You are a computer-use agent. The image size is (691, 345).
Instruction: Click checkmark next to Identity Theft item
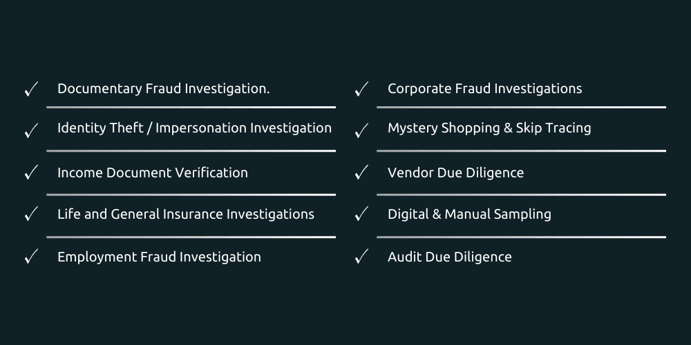pos(31,130)
